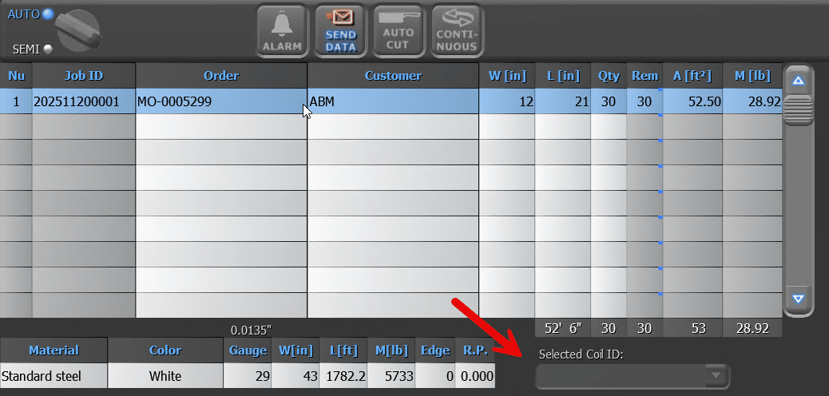Select the Order column header
The image size is (829, 396).
221,76
